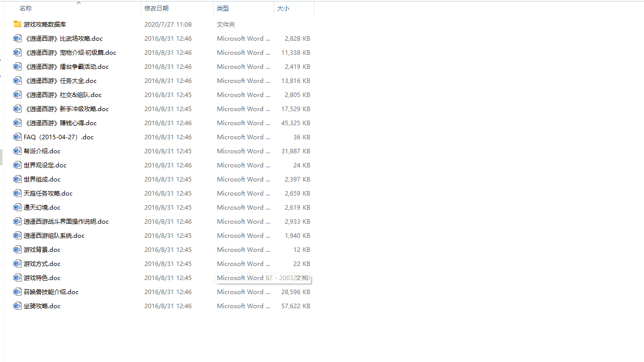The width and height of the screenshot is (644, 362).
Task: Select the file 《逍遥西游》任务大全.doc
Action: point(60,80)
